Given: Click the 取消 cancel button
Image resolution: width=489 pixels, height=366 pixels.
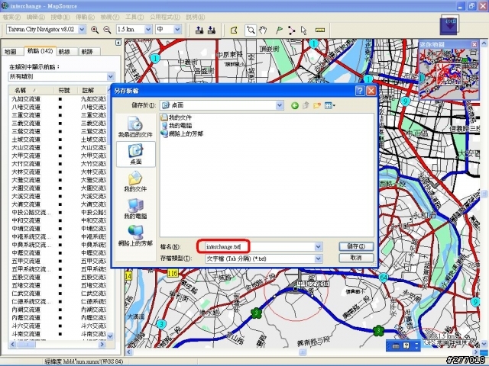Looking at the screenshot, I should click(x=356, y=258).
